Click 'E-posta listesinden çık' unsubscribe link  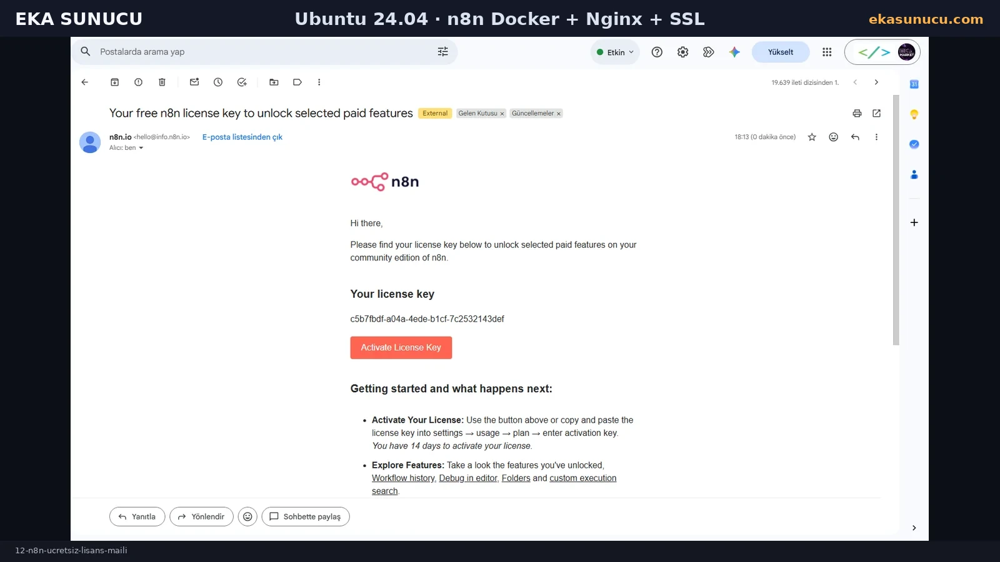(x=242, y=137)
